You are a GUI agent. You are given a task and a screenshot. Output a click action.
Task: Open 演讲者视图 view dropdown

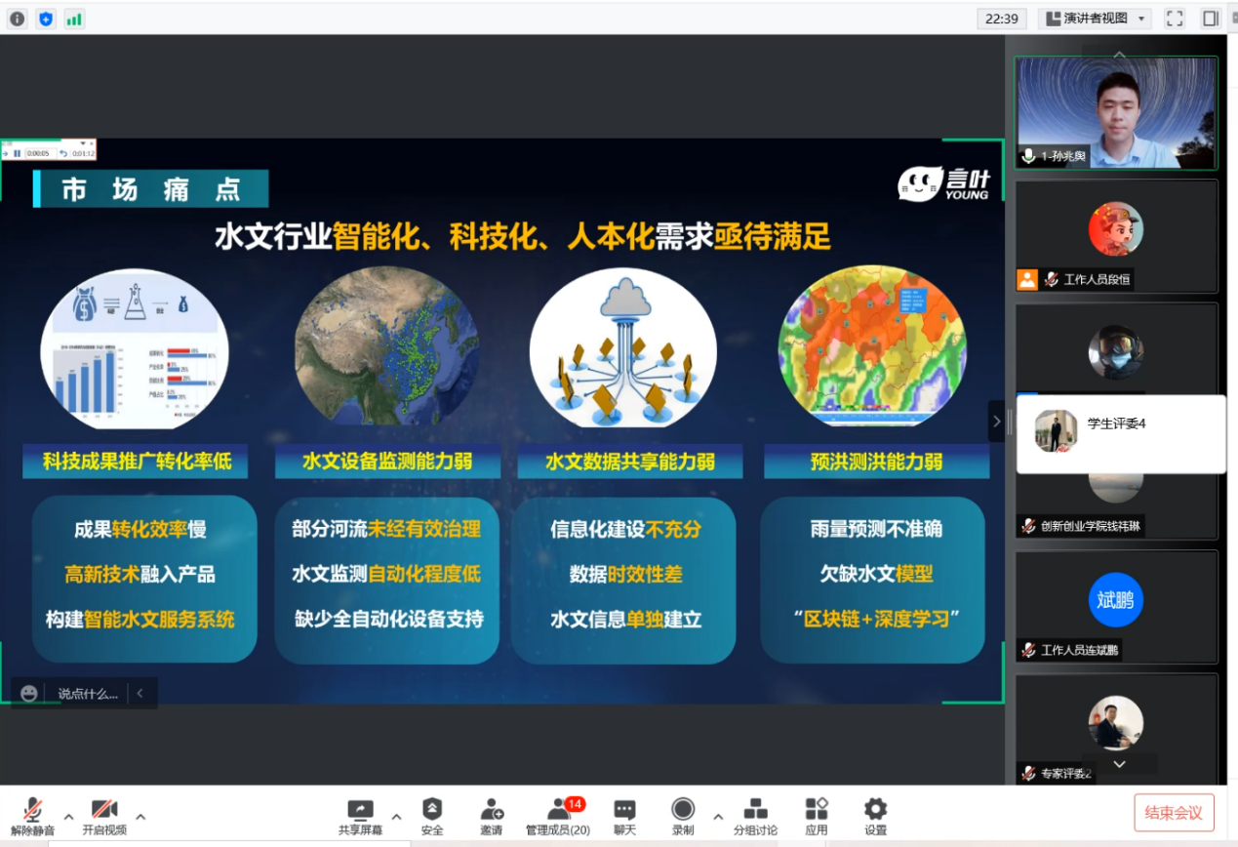pos(1094,19)
